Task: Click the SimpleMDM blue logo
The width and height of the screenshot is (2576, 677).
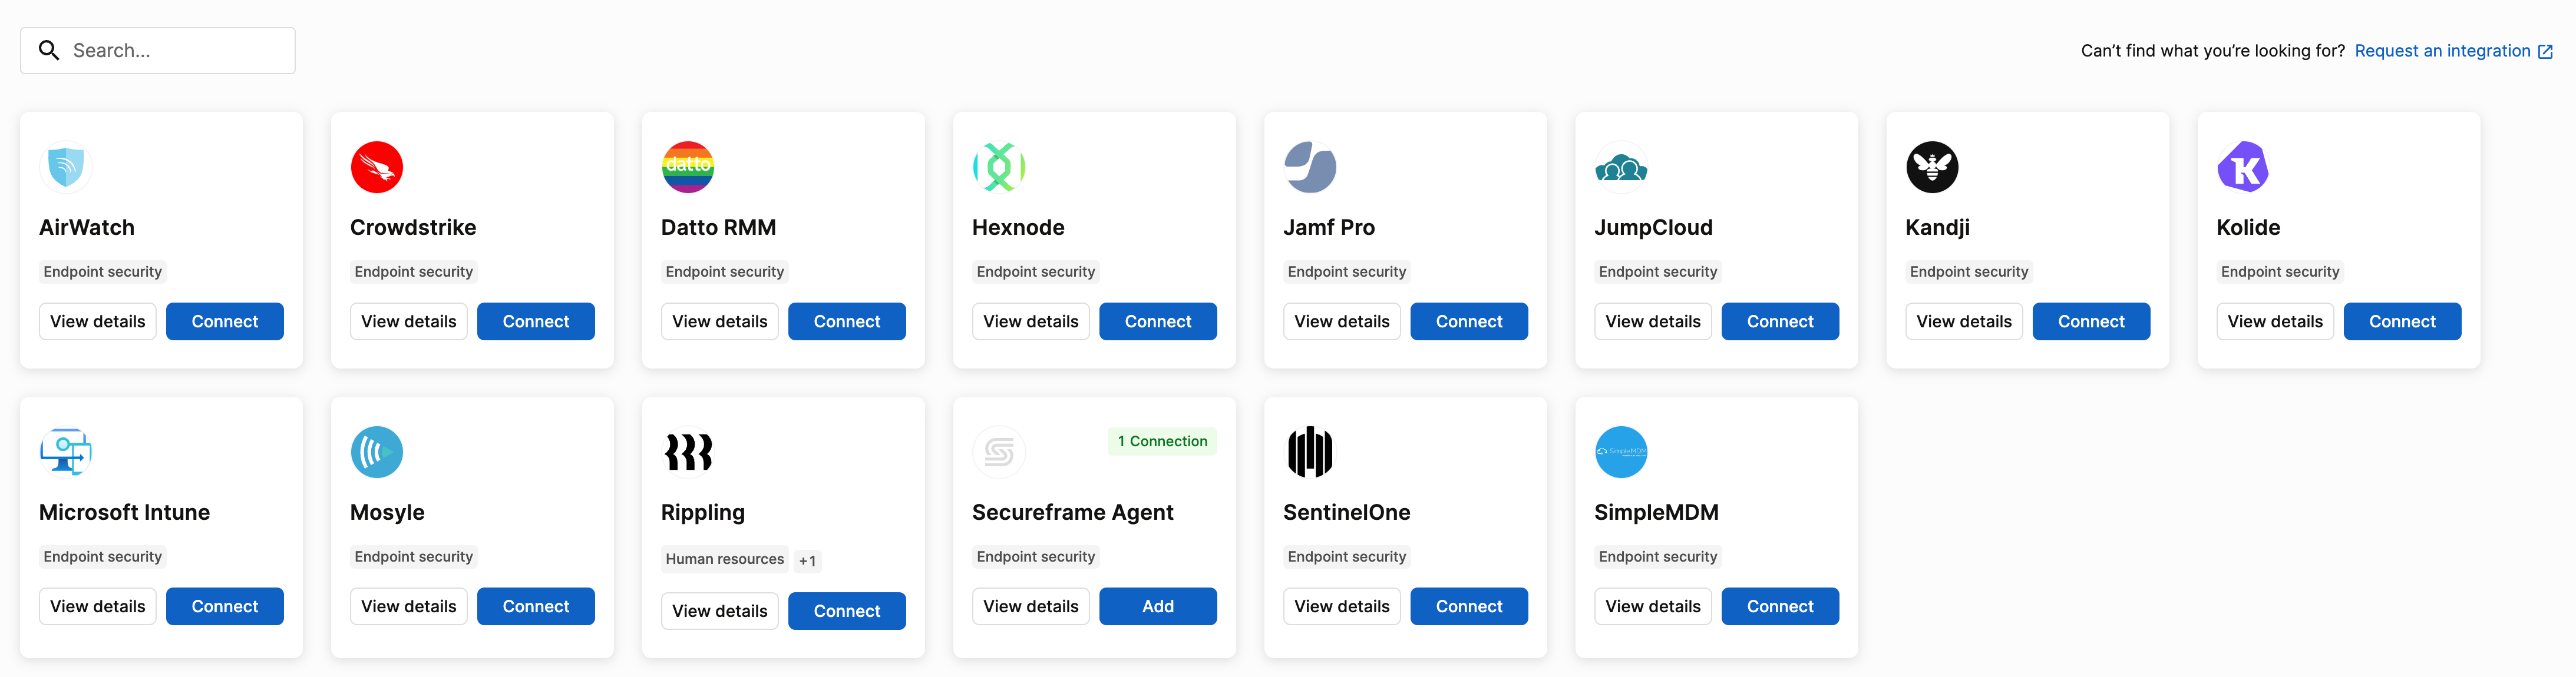Action: pos(1621,452)
